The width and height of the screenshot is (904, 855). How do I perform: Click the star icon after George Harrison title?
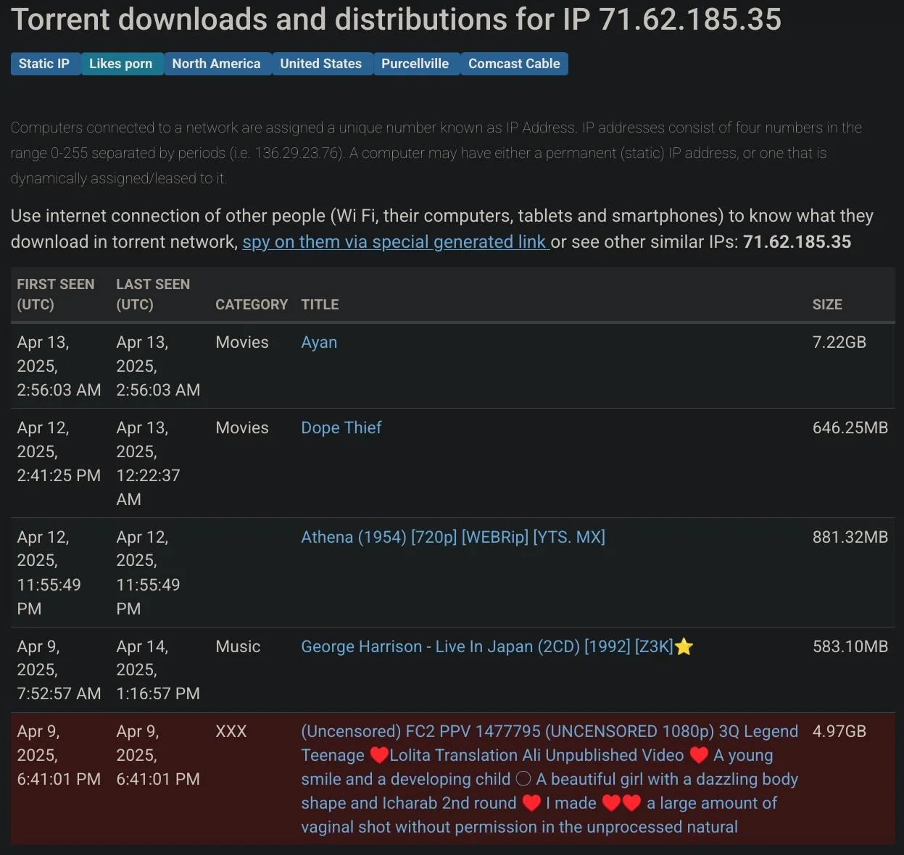[684, 647]
